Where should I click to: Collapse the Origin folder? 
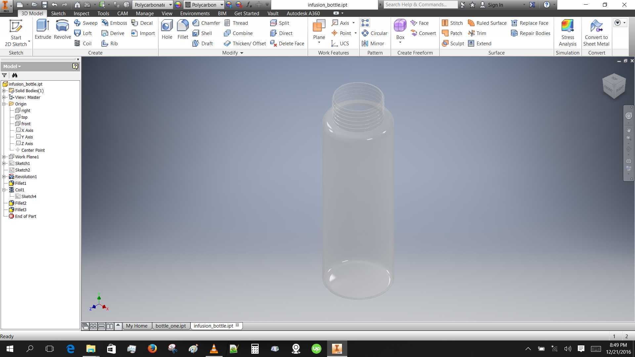tap(4, 104)
